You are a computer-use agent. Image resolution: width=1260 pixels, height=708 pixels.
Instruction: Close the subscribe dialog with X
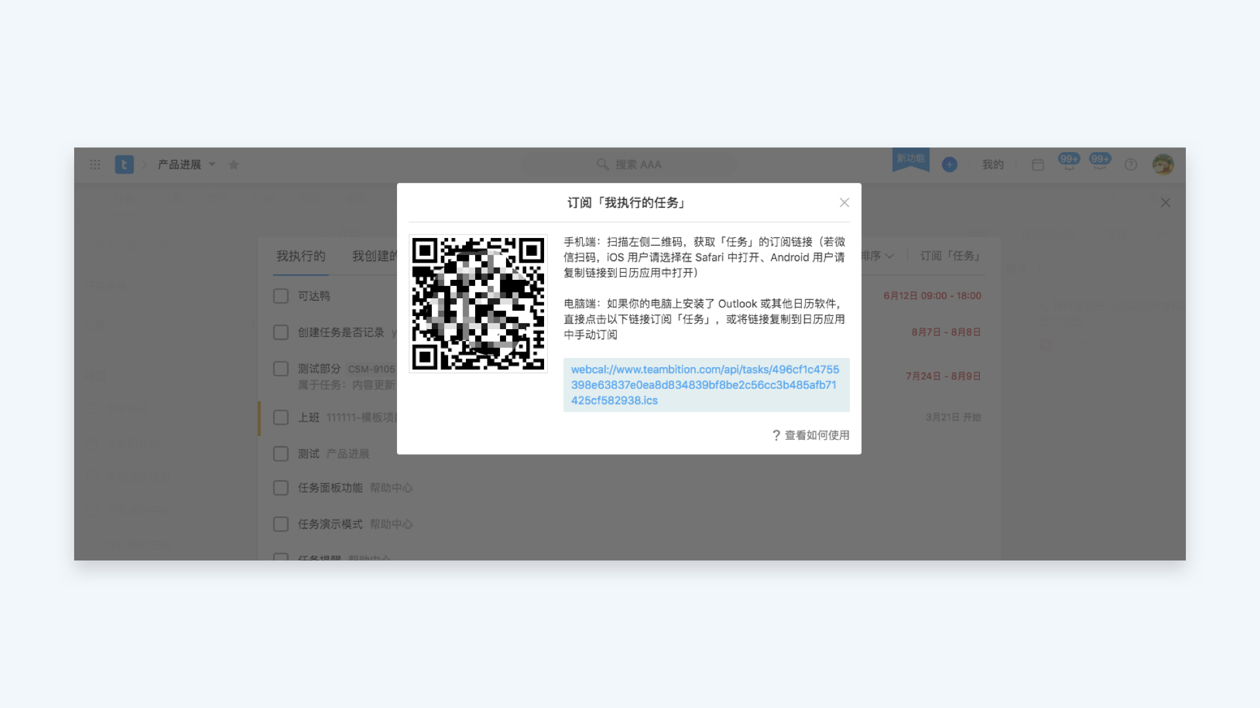845,203
